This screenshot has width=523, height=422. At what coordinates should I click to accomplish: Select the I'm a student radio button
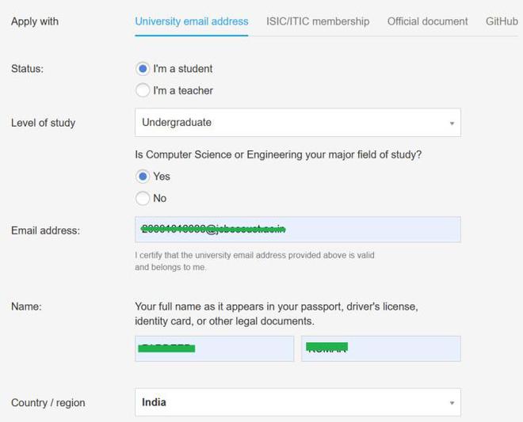tap(143, 69)
